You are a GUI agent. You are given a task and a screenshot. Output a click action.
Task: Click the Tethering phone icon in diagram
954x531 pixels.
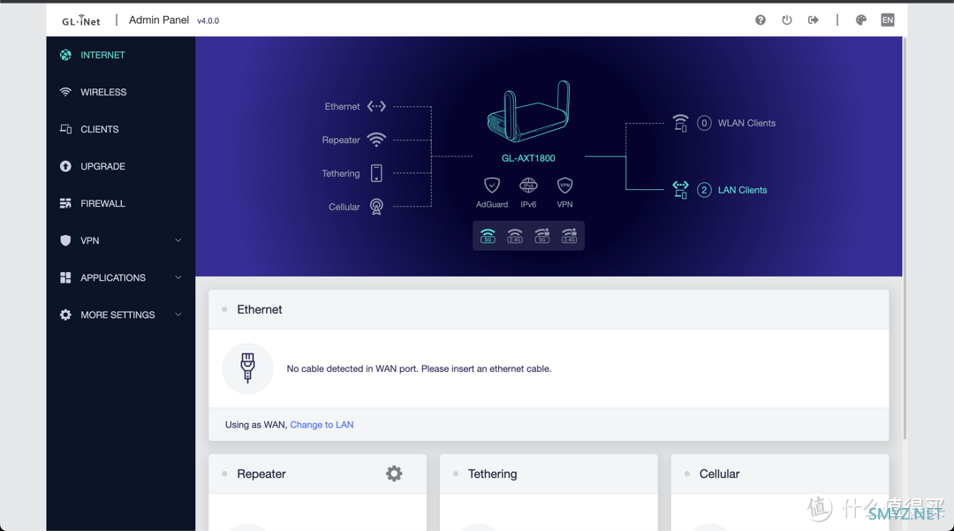(x=376, y=173)
